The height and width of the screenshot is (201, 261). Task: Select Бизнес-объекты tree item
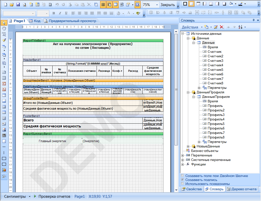[205, 151]
